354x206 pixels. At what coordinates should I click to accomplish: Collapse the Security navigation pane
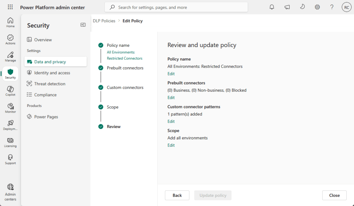click(83, 25)
